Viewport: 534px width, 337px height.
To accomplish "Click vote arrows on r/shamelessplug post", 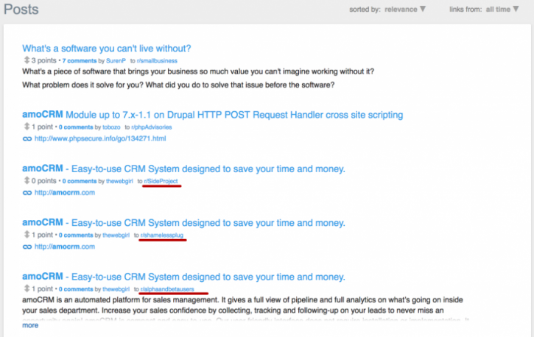I will click(x=27, y=235).
